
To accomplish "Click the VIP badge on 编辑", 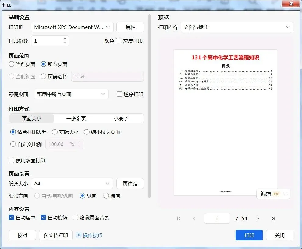I will point(277,194).
